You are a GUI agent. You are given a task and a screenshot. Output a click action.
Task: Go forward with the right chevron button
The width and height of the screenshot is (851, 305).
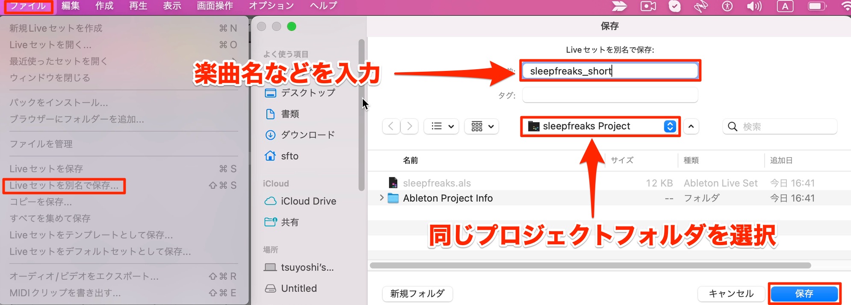409,126
